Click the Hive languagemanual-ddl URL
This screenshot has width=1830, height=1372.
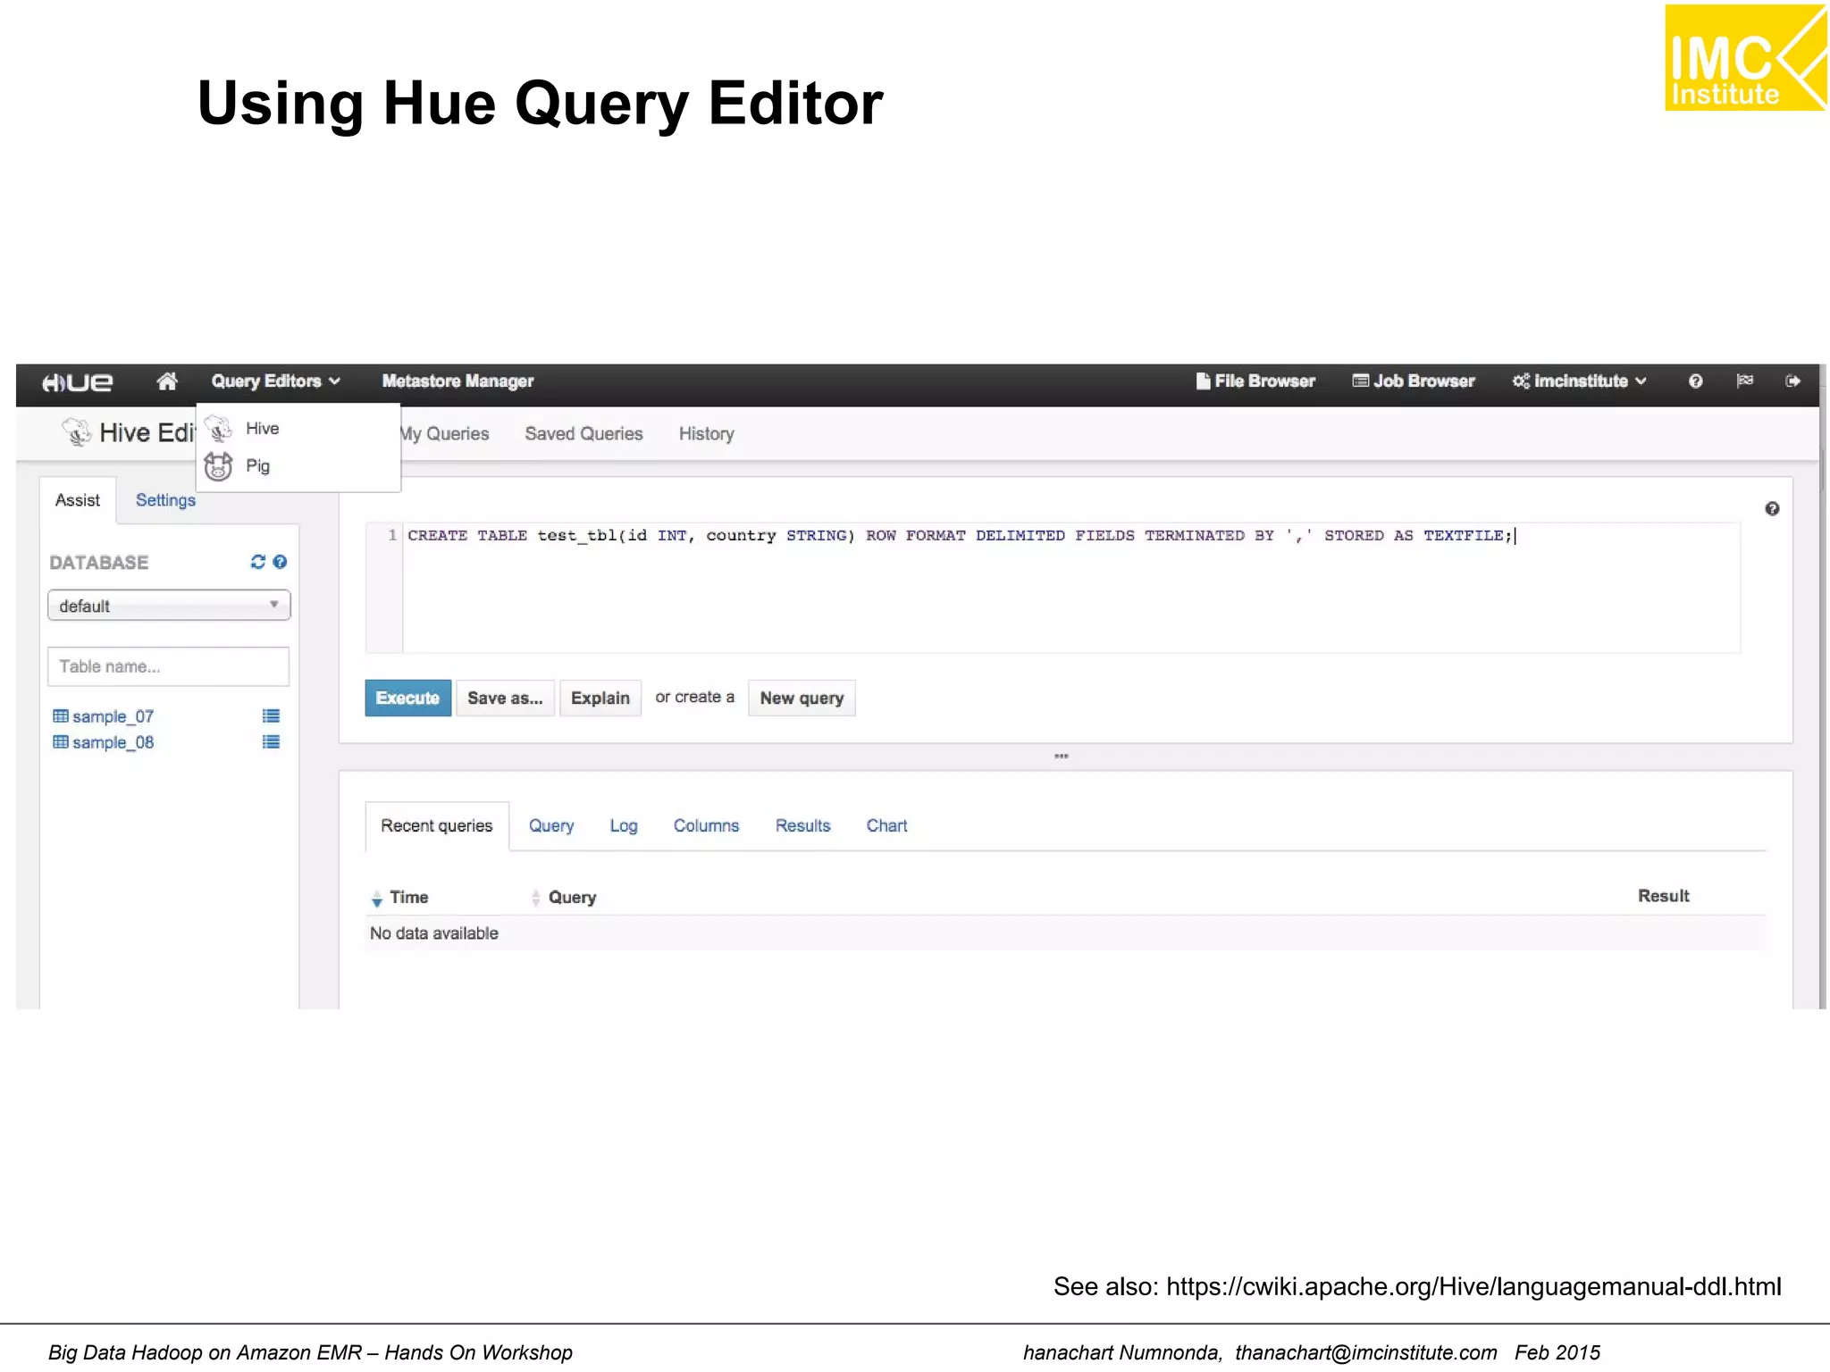(x=1473, y=1286)
